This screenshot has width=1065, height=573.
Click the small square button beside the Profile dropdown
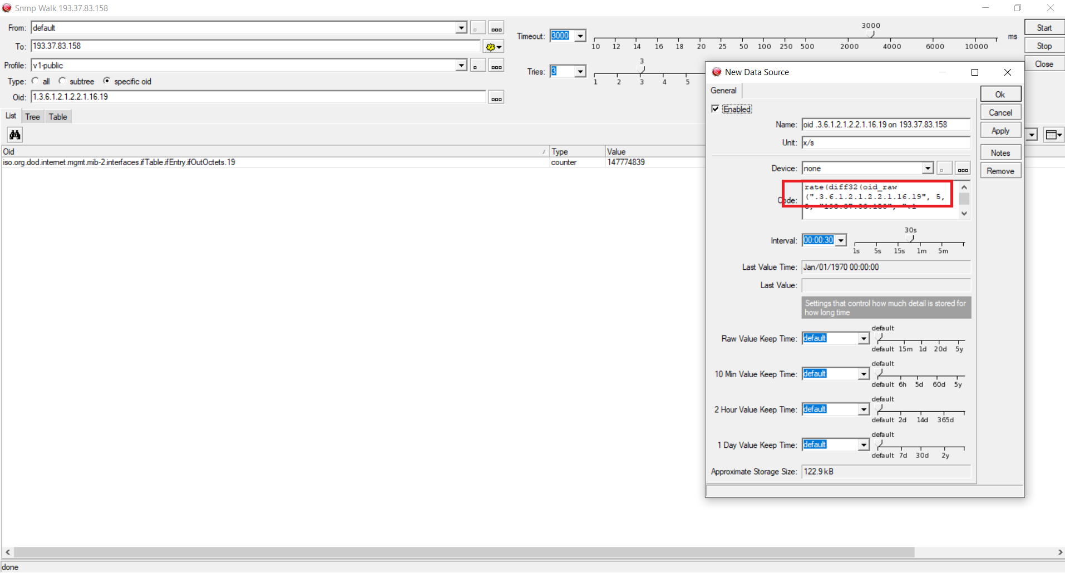click(x=477, y=65)
